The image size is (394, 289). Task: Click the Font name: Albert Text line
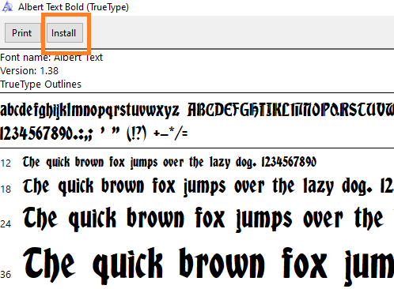[51, 58]
